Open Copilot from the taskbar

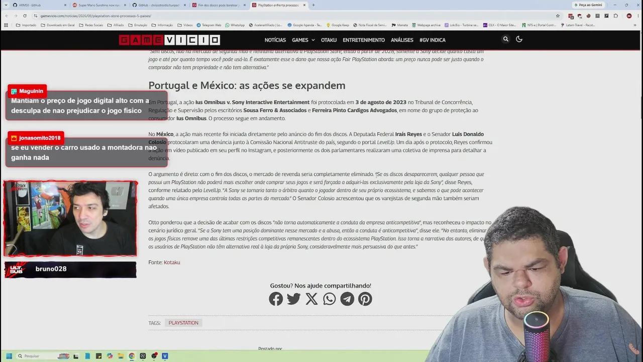[110, 356]
